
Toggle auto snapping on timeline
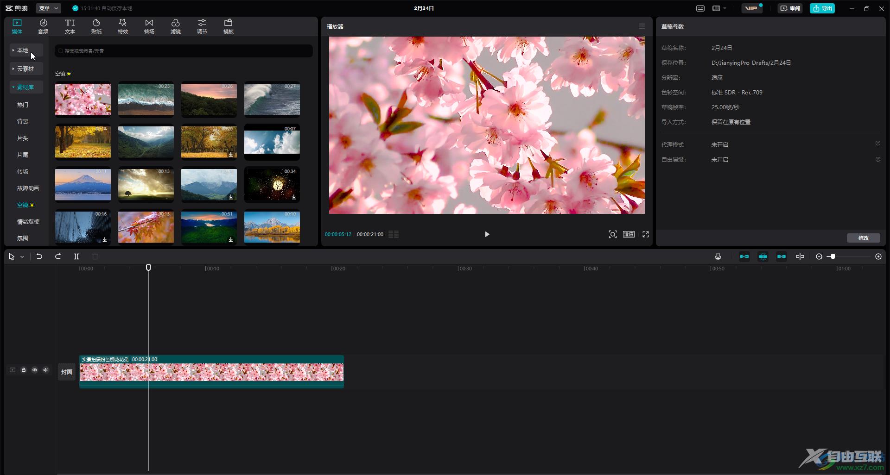[x=763, y=256]
